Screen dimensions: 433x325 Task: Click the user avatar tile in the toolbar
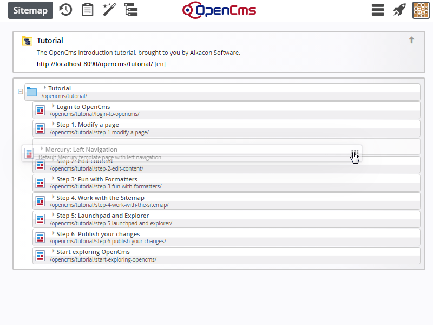point(421,10)
